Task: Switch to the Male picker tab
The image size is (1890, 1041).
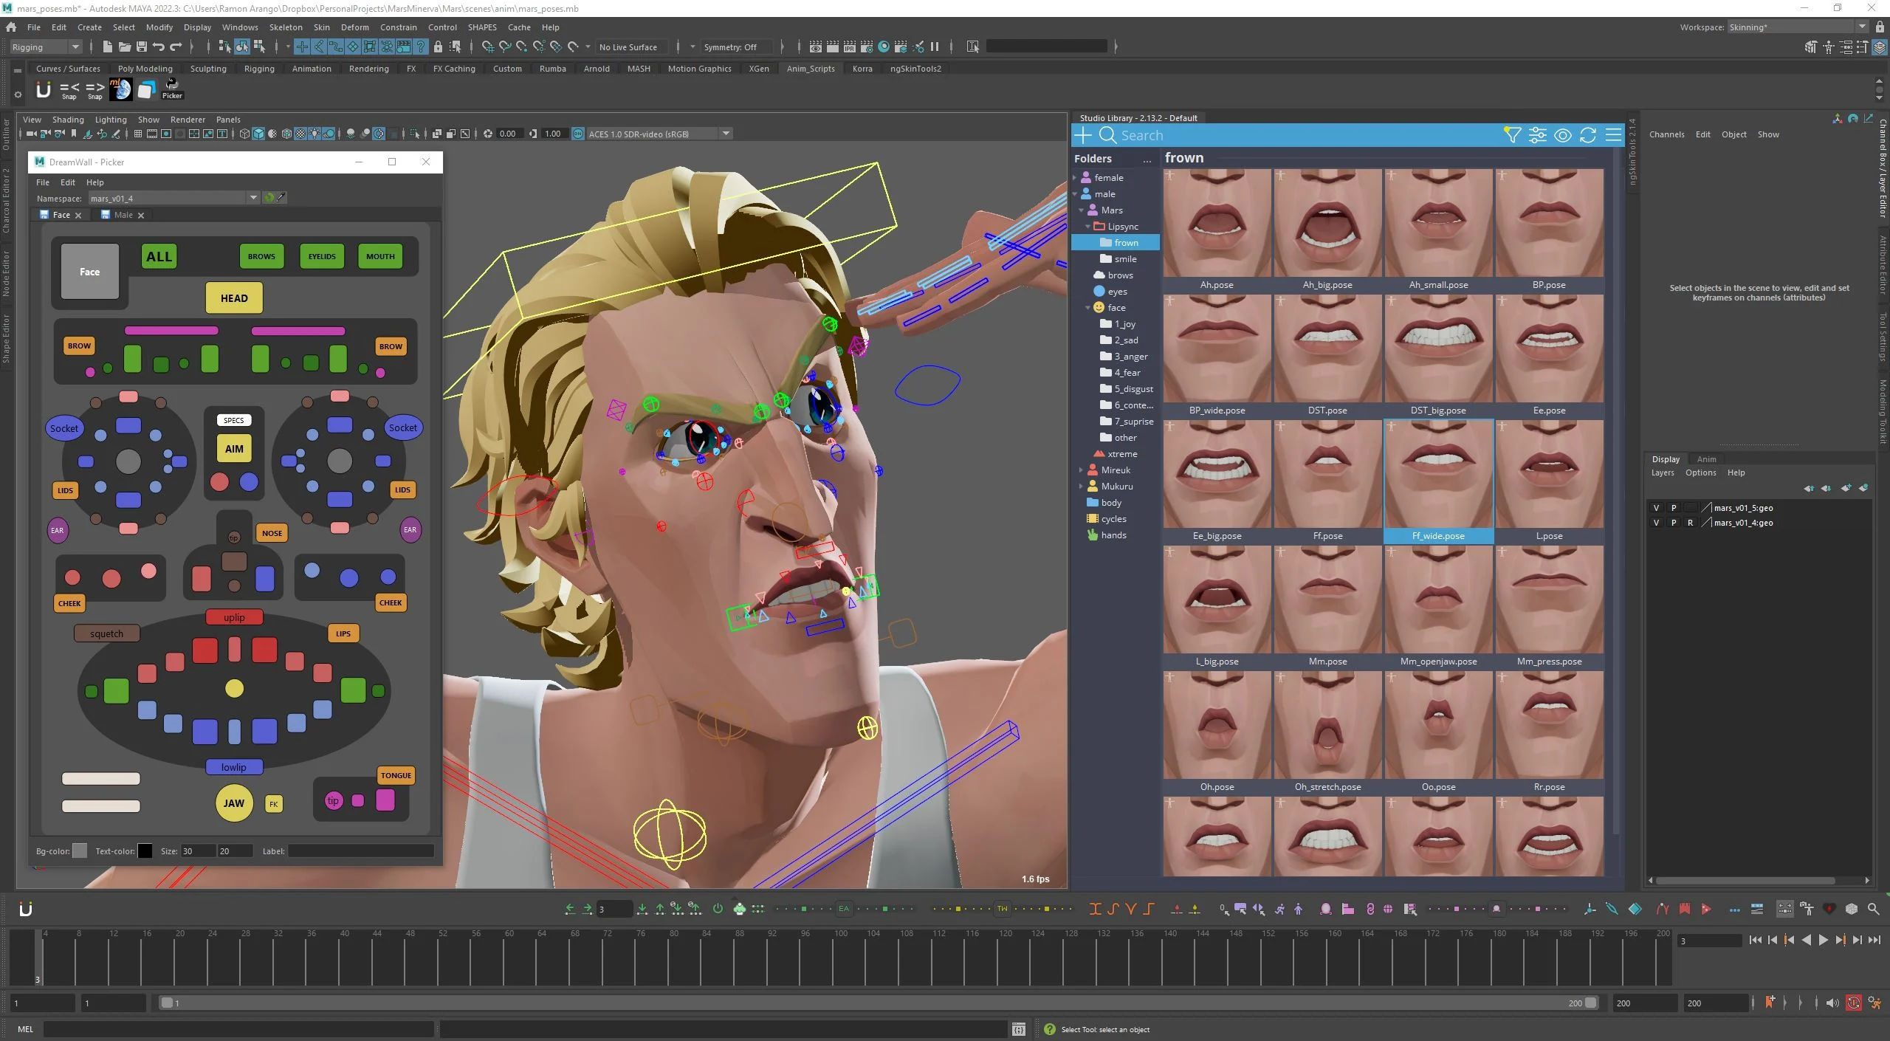Action: 123,215
